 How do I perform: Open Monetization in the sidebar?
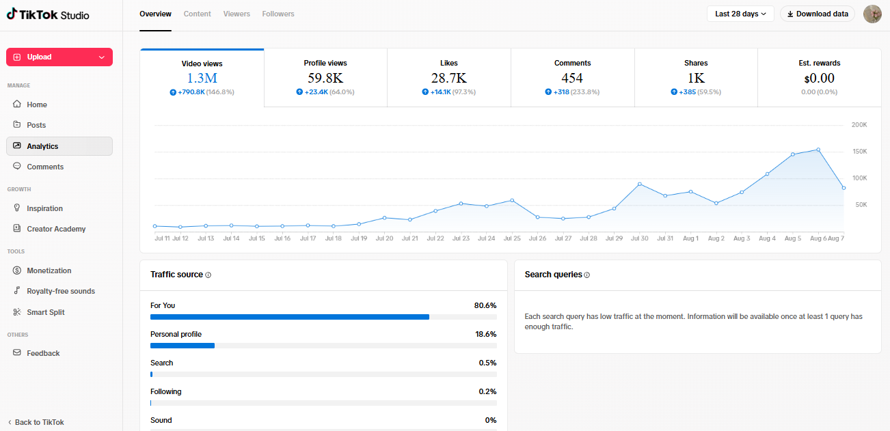click(x=59, y=270)
